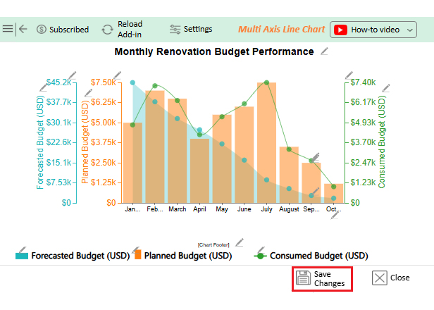The image size is (434, 310).
Task: Open the chart Settings
Action: tap(191, 29)
